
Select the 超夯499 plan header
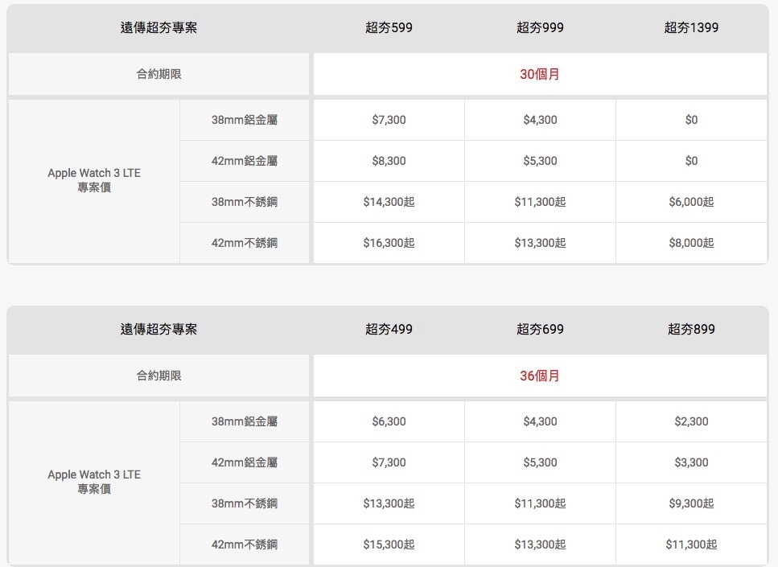[389, 329]
